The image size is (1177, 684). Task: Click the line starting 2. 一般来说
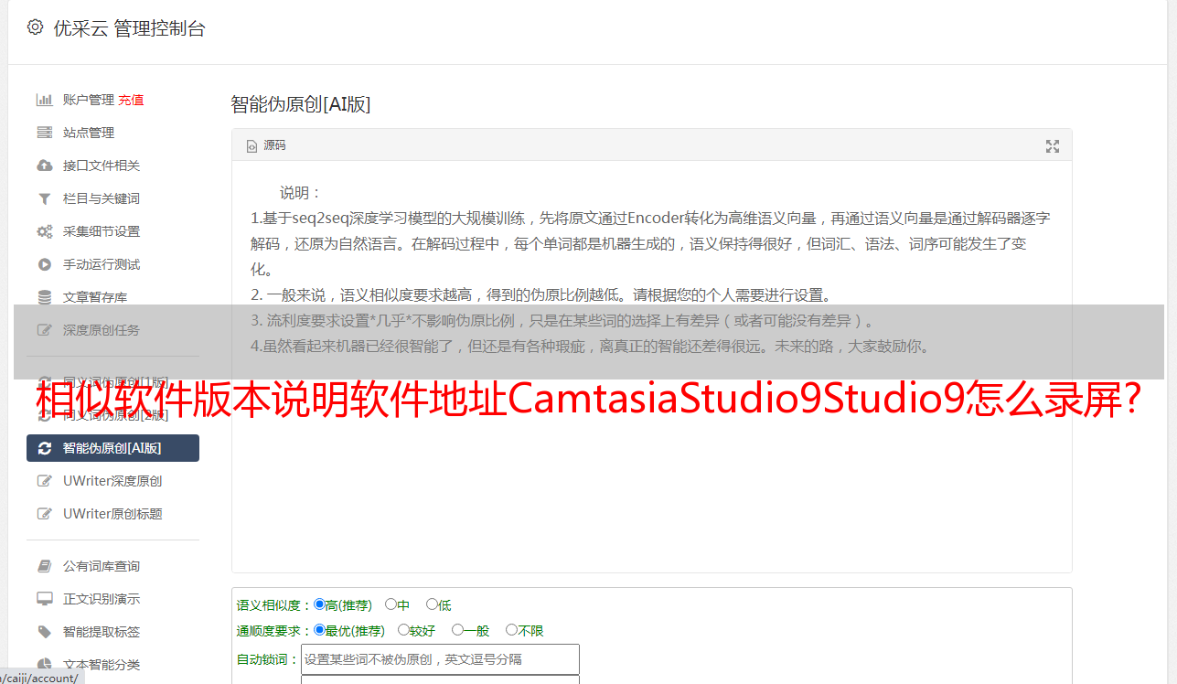point(541,295)
